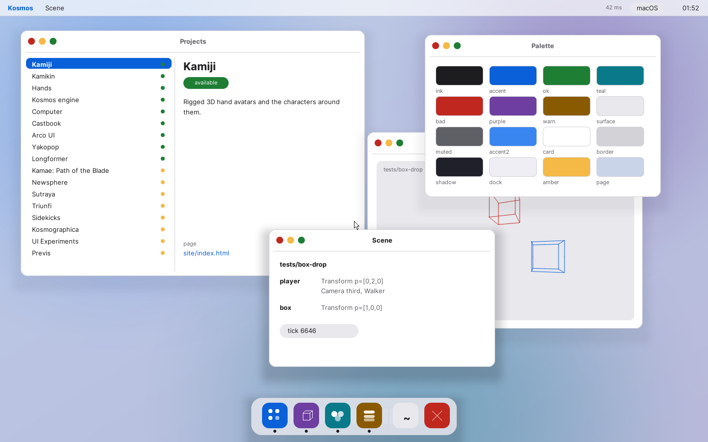Pick the amber swatch
This screenshot has width=708, height=442.
coord(566,167)
